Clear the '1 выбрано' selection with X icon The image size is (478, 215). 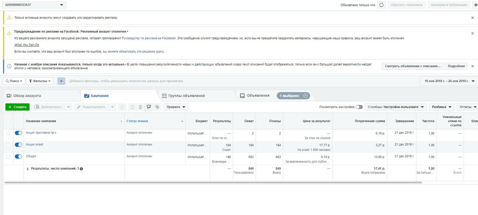coord(306,96)
